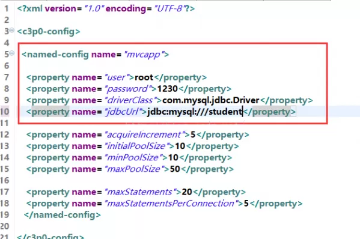Click the "user" property name
This screenshot has width=360, height=239.
coord(117,77)
